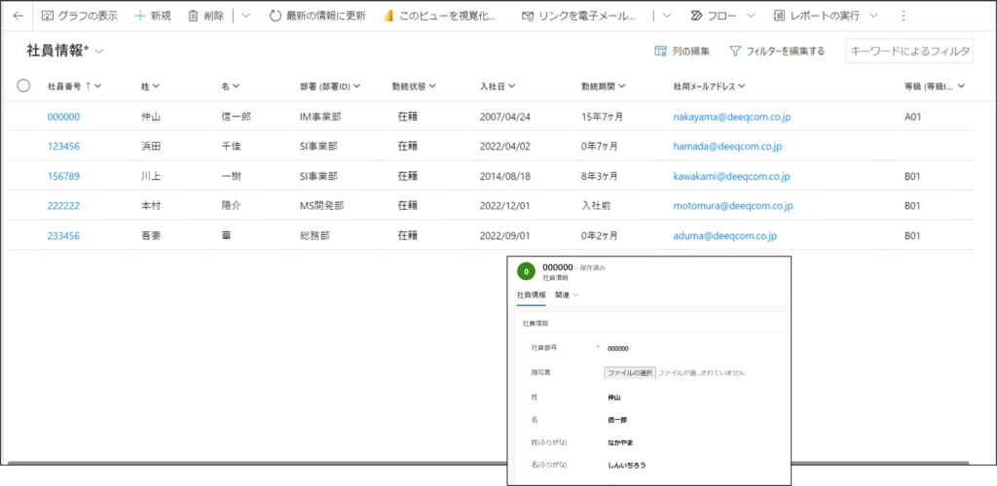Open employee record 123456

pyautogui.click(x=63, y=147)
